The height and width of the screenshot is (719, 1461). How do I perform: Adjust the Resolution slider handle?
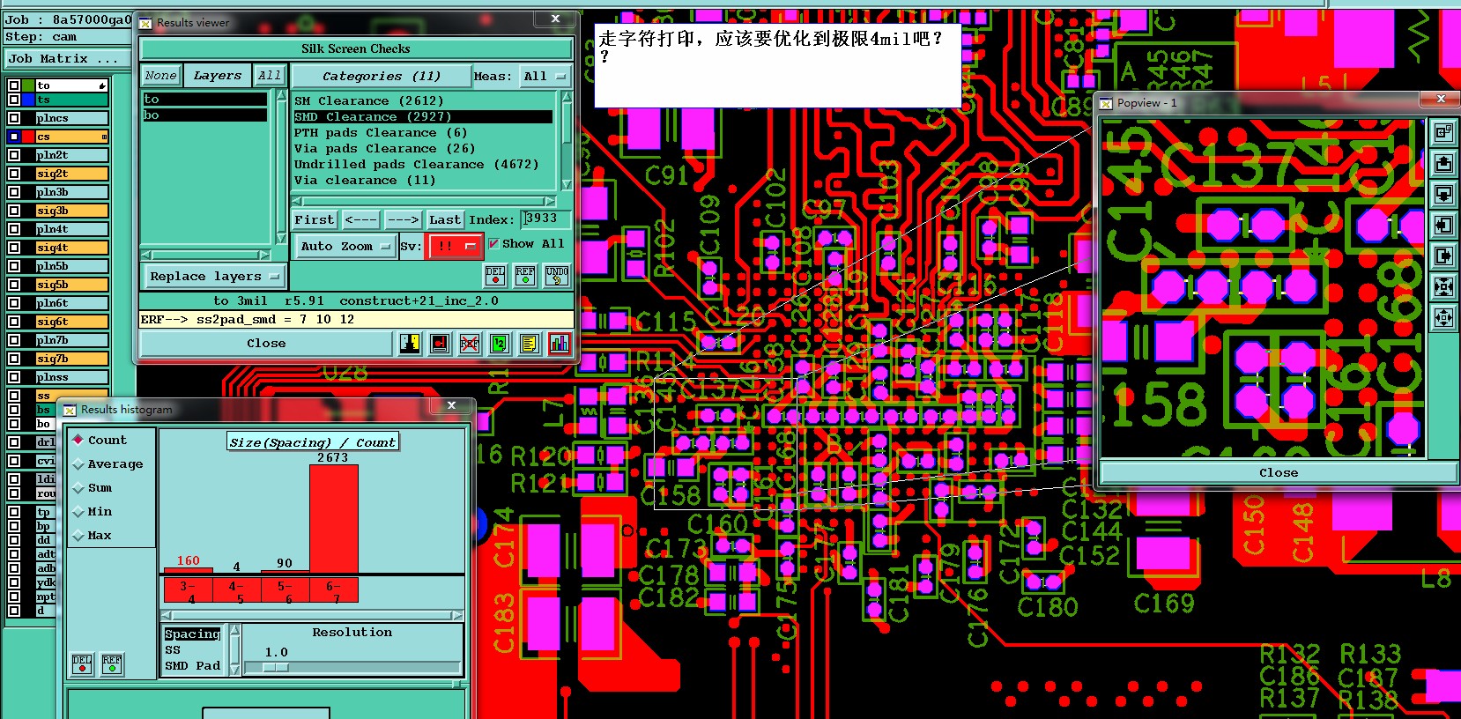click(276, 667)
